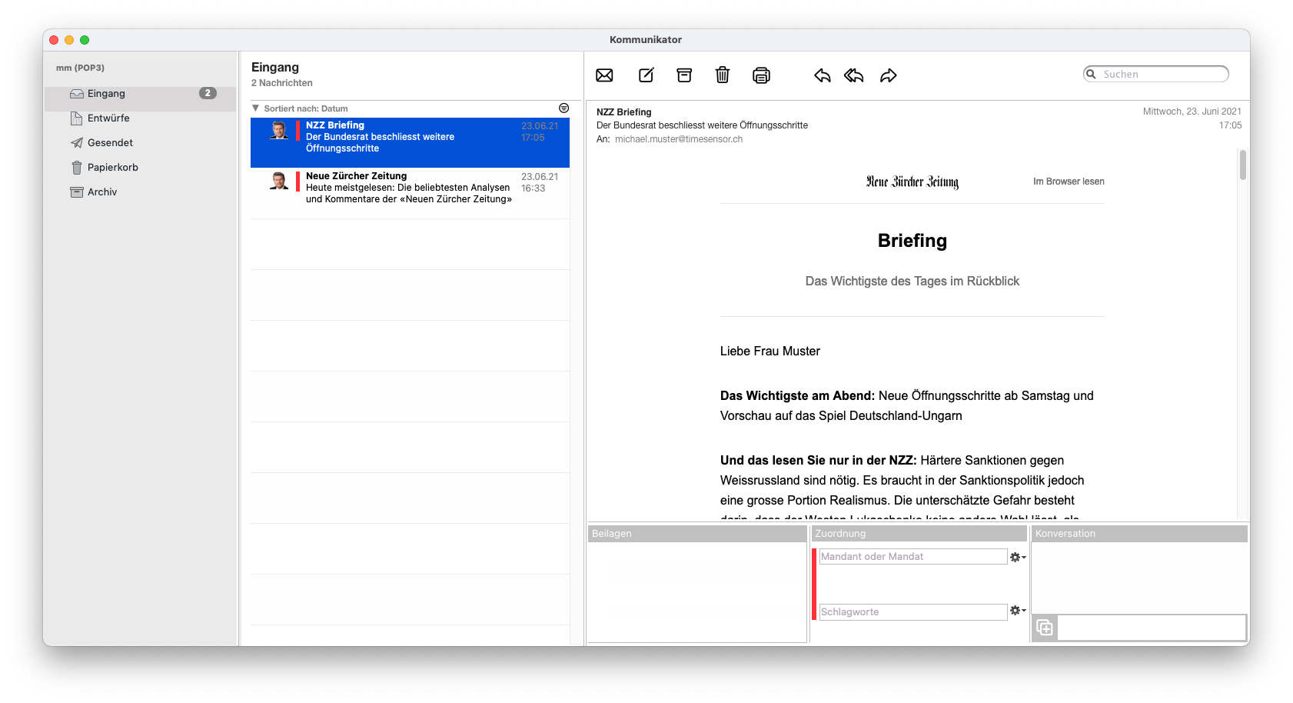Viewport: 1293px width, 703px height.
Task: Click the Archiv box icon in sidebar
Action: click(77, 192)
